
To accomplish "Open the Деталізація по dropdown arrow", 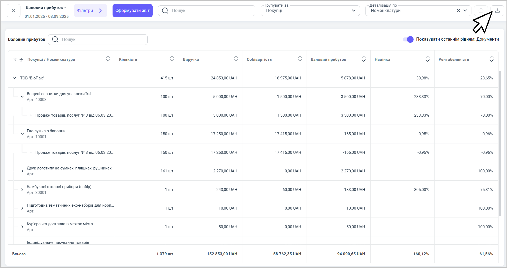I will point(465,11).
